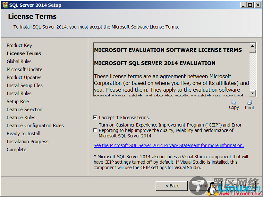The width and height of the screenshot is (263, 197).
Task: Select the Product Updates step
Action: point(24,78)
